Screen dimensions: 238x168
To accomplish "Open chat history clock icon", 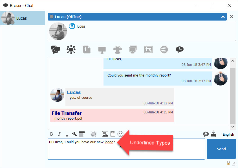I will [x=180, y=49].
